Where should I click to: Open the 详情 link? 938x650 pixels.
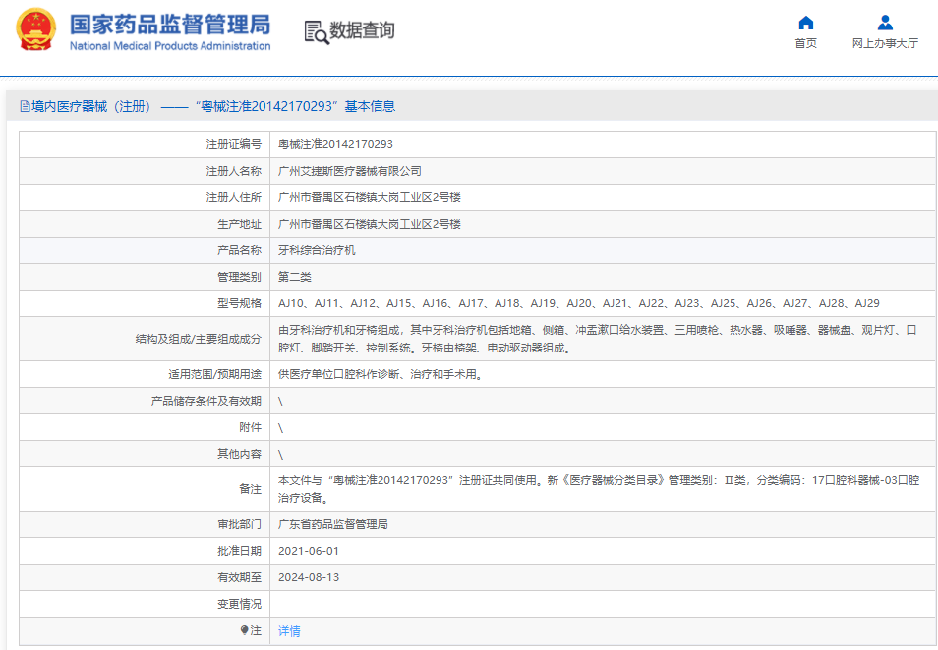pyautogui.click(x=289, y=630)
